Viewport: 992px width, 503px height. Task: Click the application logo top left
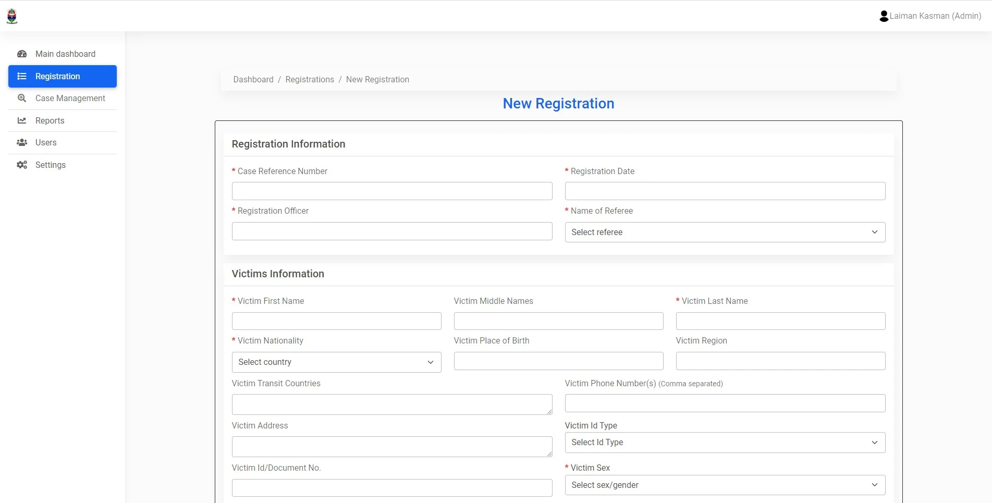coord(11,16)
